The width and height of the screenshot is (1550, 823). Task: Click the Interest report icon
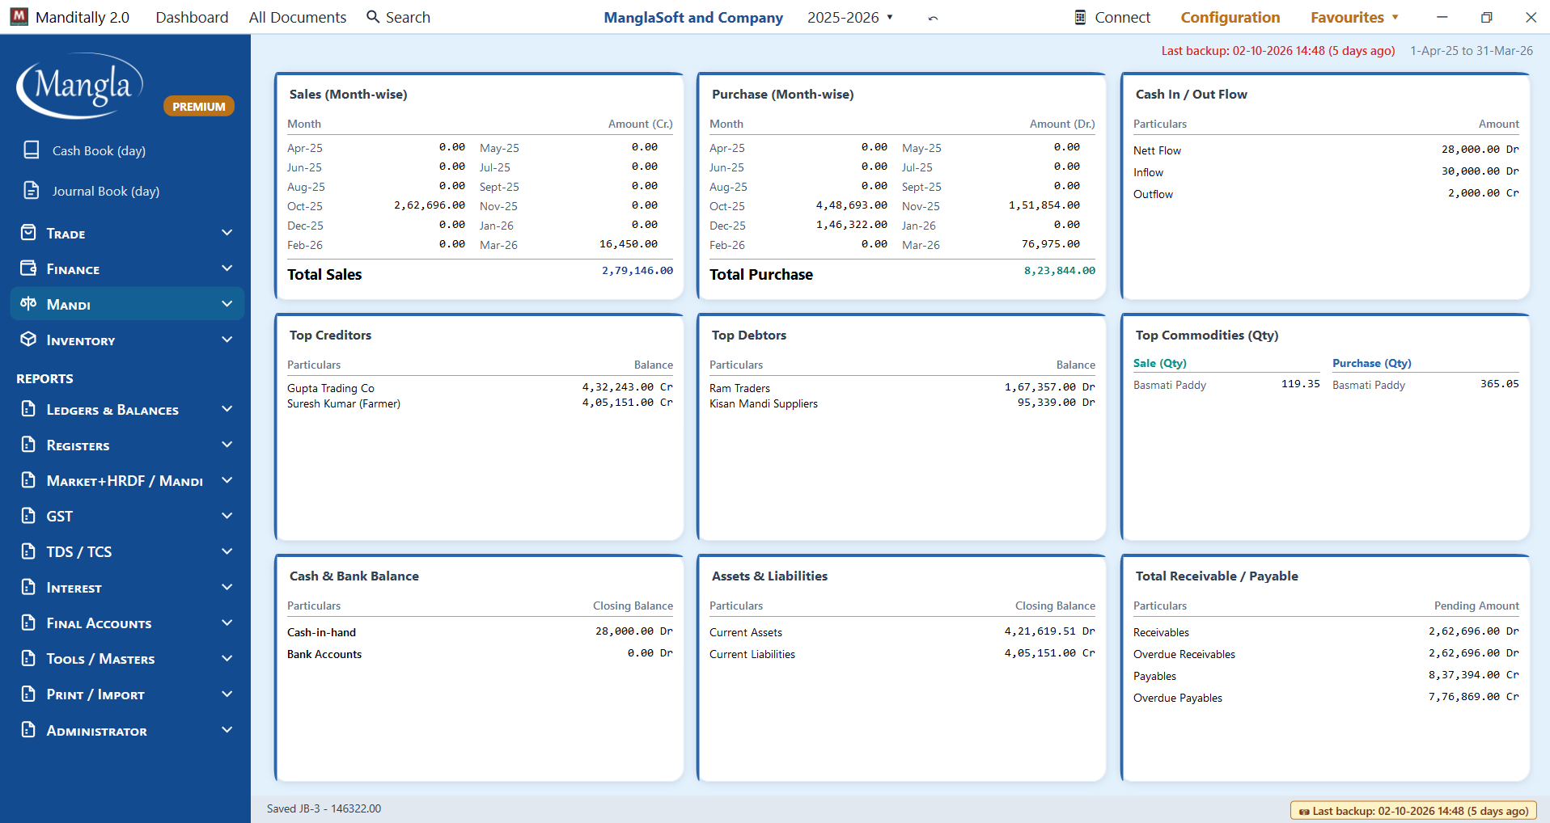[28, 587]
